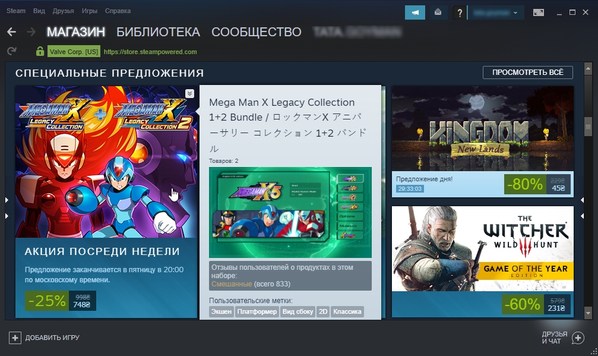Switch to the СООБЩЕСТВО tab

click(257, 32)
